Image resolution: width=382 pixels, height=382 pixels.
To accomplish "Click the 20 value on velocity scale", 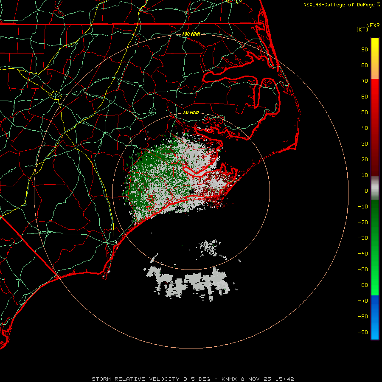I will tap(365, 160).
